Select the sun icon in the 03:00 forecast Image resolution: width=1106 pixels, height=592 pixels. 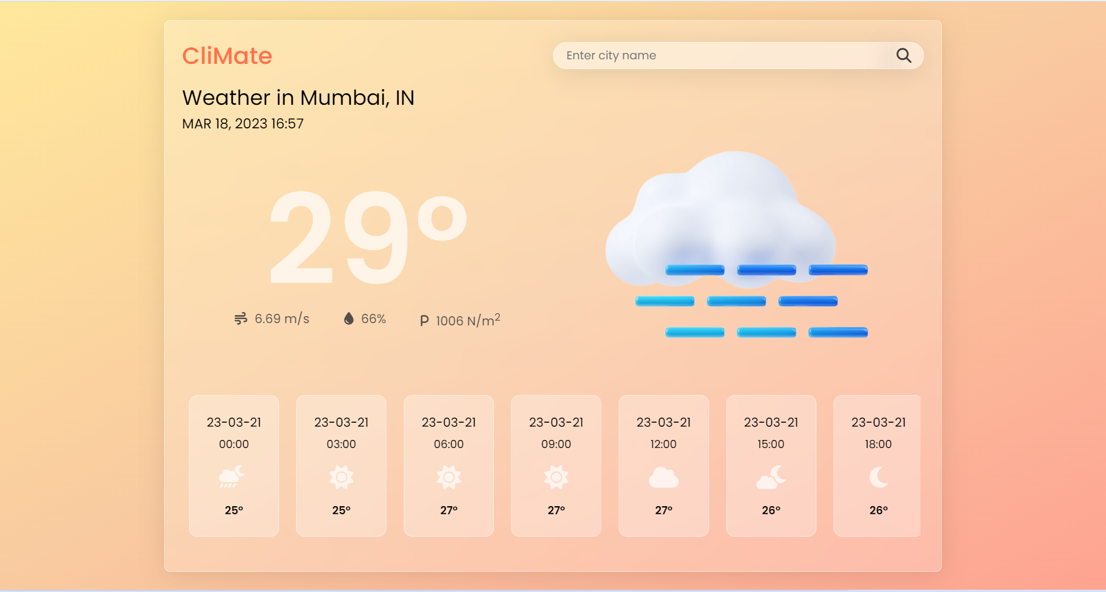coord(341,477)
